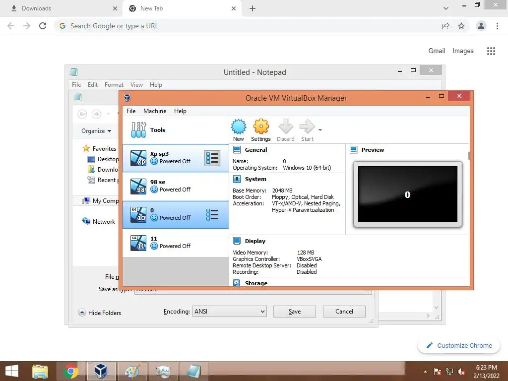Click the Storage section disk icon
508x381 pixels.
(237, 283)
